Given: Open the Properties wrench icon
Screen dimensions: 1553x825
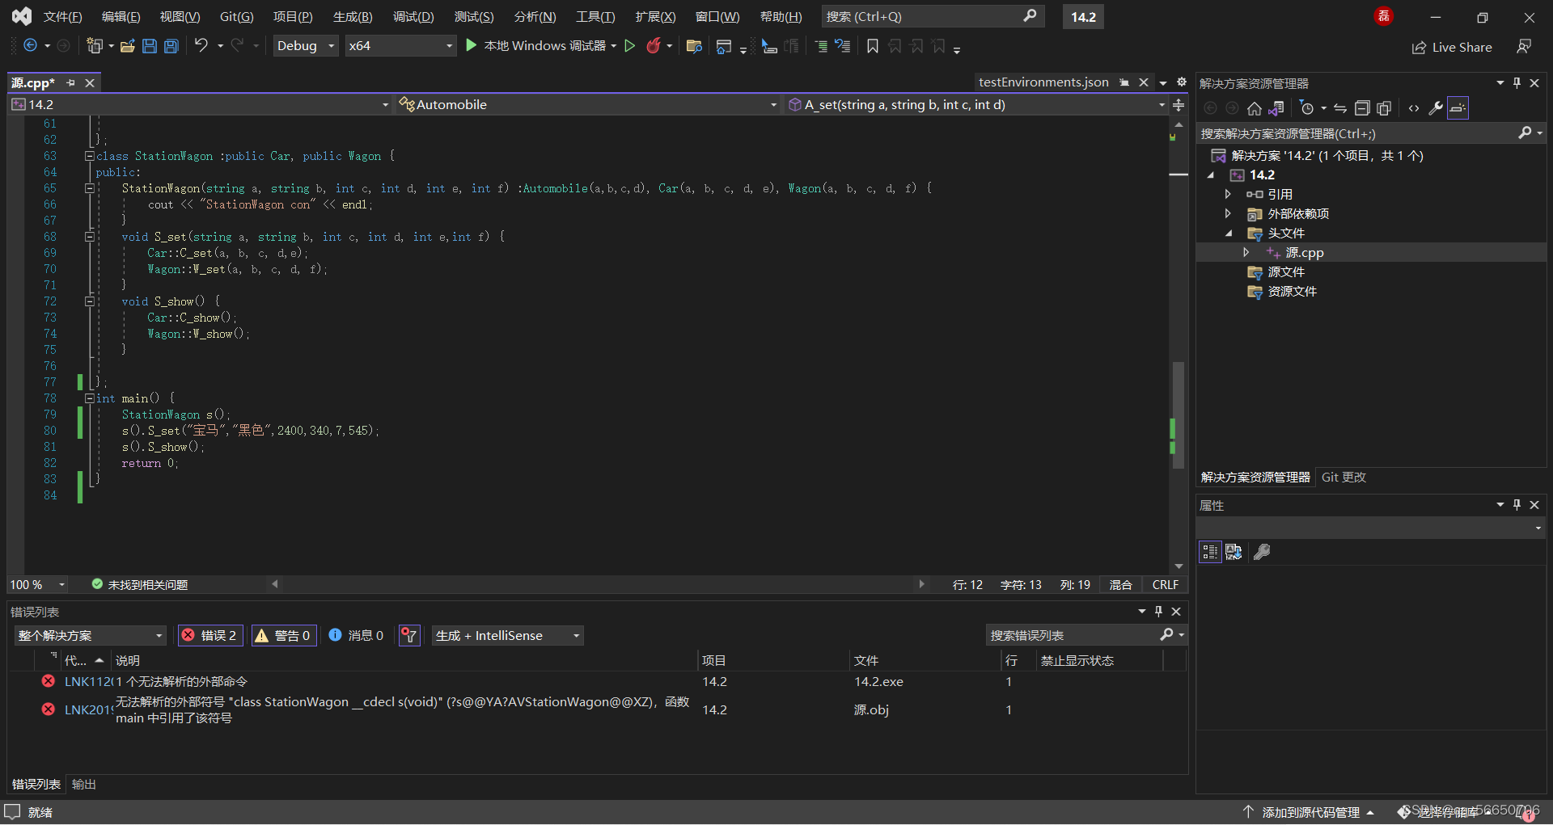Looking at the screenshot, I should point(1435,107).
